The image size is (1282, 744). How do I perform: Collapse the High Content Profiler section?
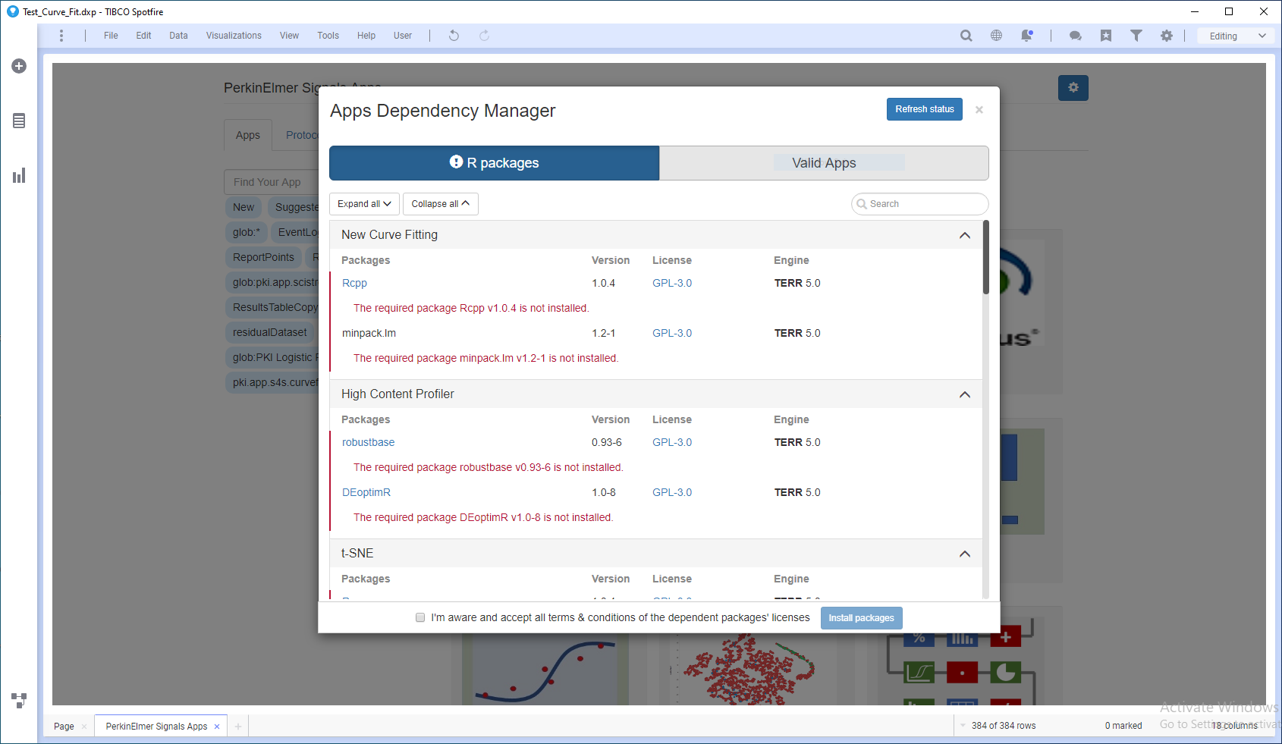tap(964, 394)
